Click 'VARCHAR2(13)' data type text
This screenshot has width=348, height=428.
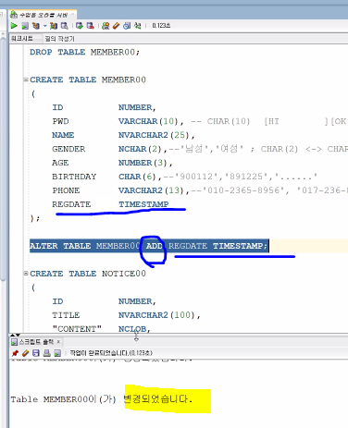[151, 190]
